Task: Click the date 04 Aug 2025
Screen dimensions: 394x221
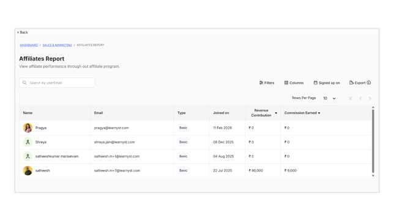Action: pos(223,156)
